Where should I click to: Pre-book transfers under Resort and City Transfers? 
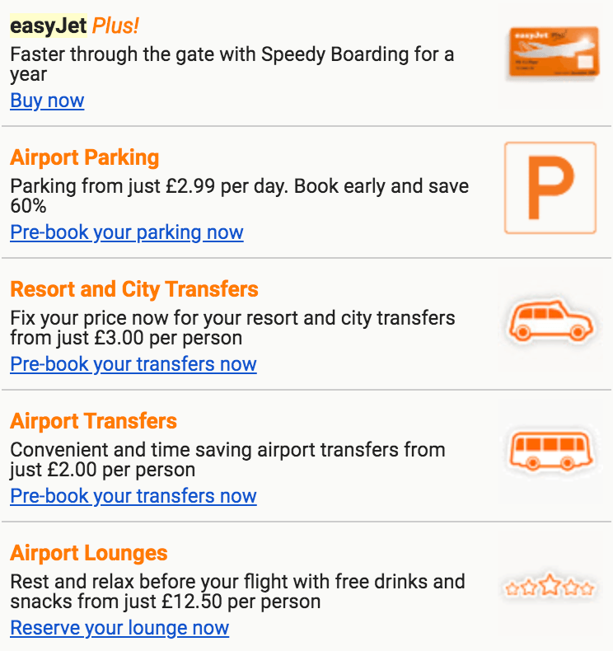tap(133, 364)
